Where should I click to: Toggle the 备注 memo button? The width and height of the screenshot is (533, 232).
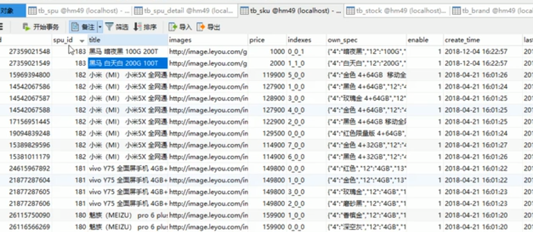[83, 27]
